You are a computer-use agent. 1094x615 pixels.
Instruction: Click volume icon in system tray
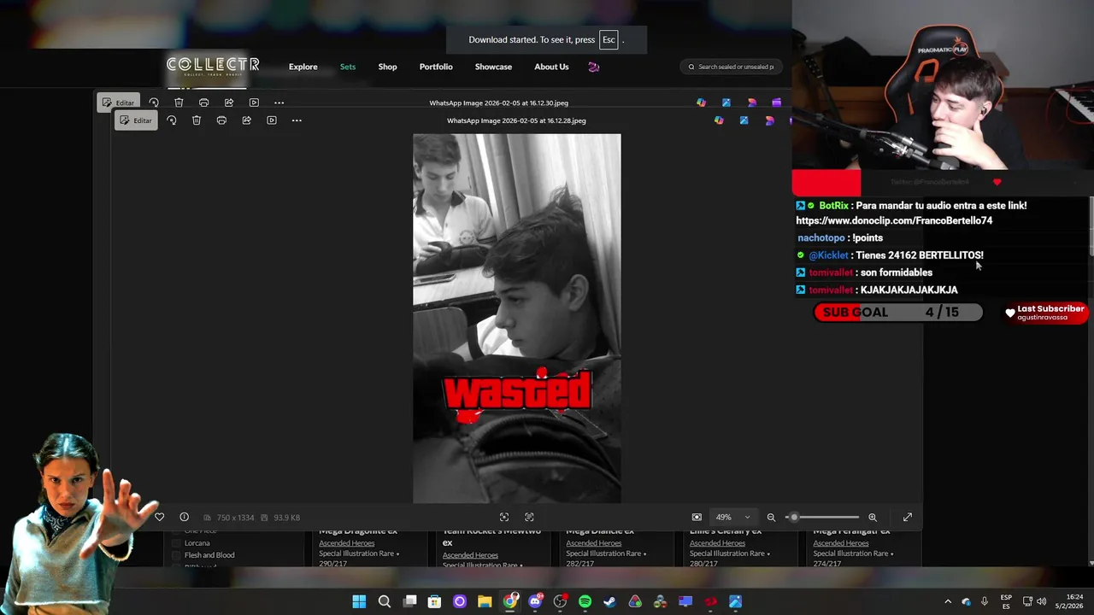[1042, 601]
